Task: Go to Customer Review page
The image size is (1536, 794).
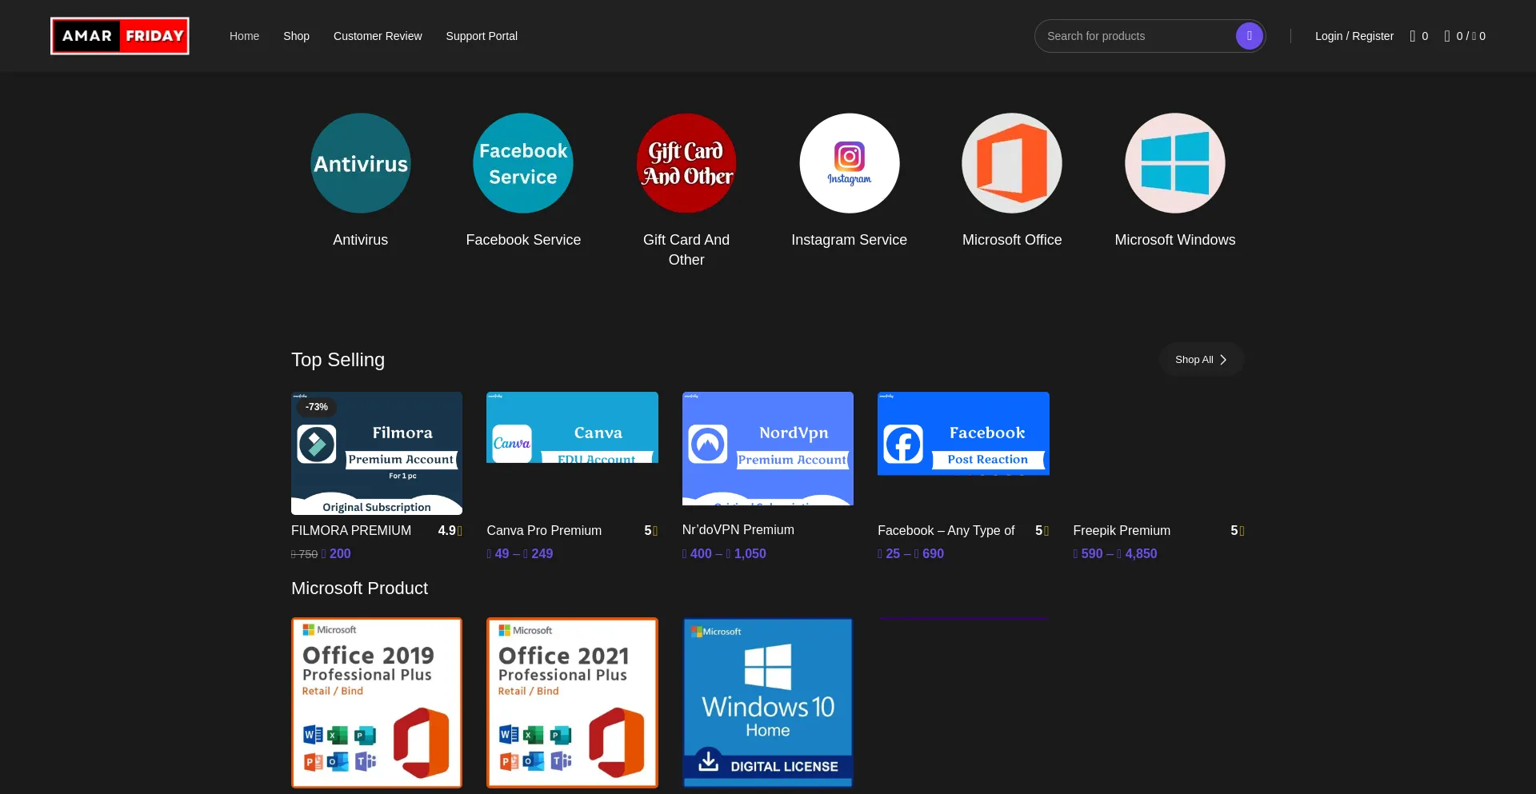Action: [x=378, y=36]
